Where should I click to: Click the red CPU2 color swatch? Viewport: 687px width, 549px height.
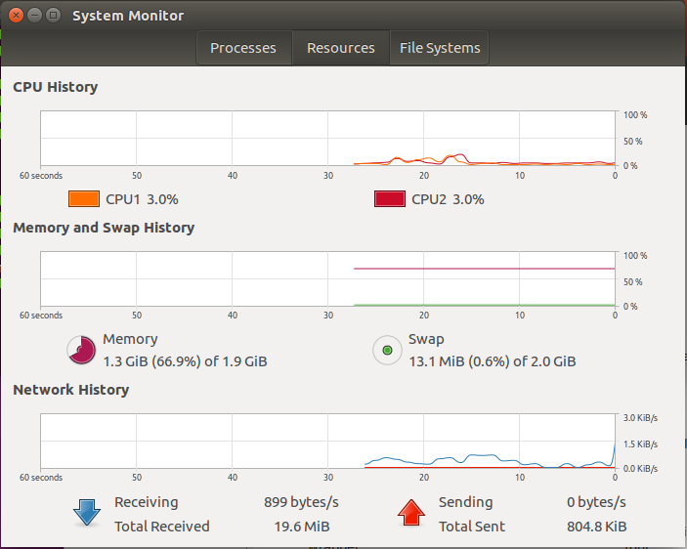tap(390, 198)
